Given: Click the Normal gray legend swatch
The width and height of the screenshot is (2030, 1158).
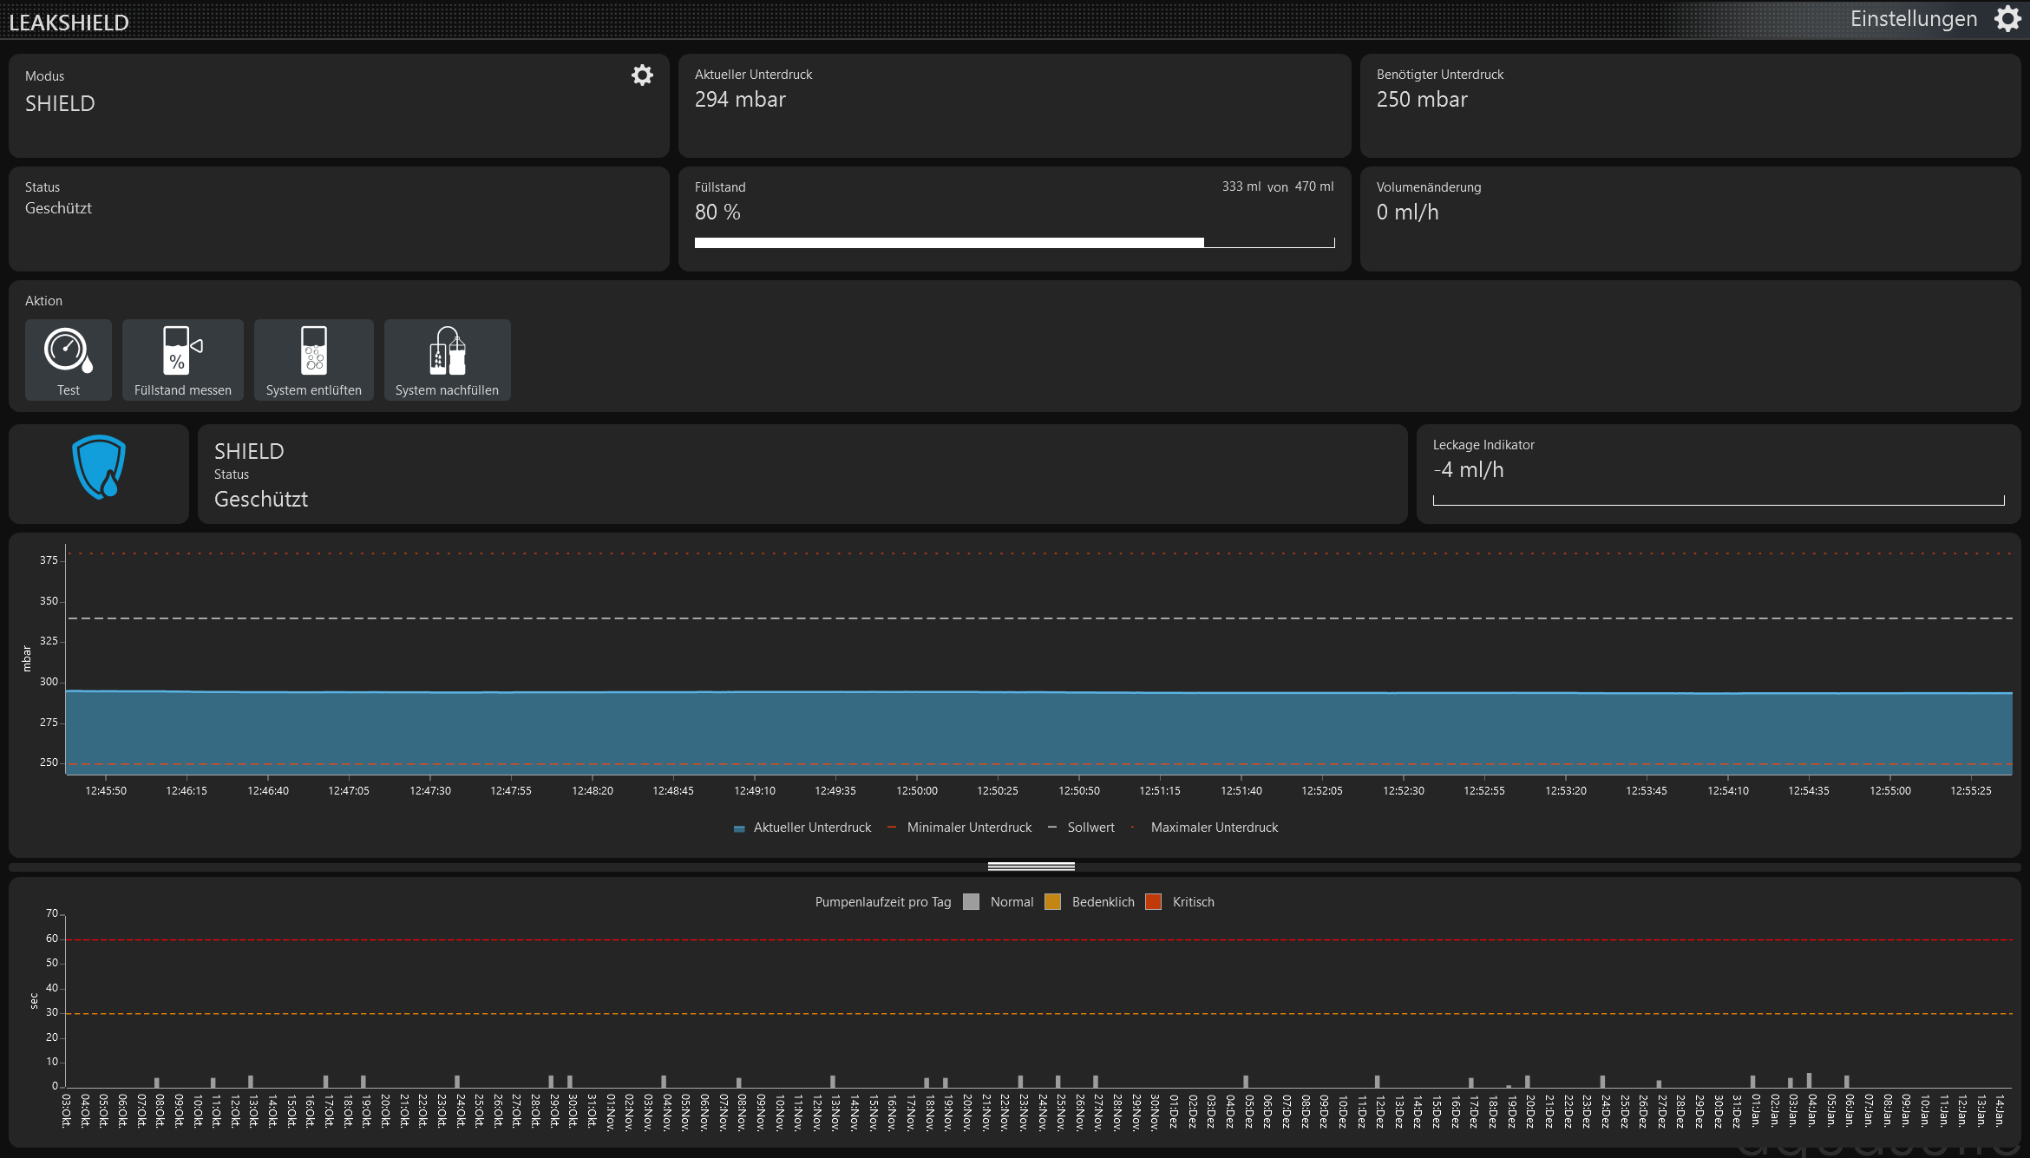Looking at the screenshot, I should pos(972,902).
